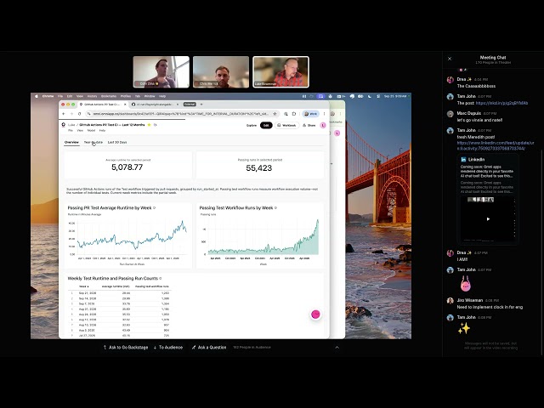Switch to the Last 30 Days tab
Viewport: 544px width, 408px height.
click(117, 142)
